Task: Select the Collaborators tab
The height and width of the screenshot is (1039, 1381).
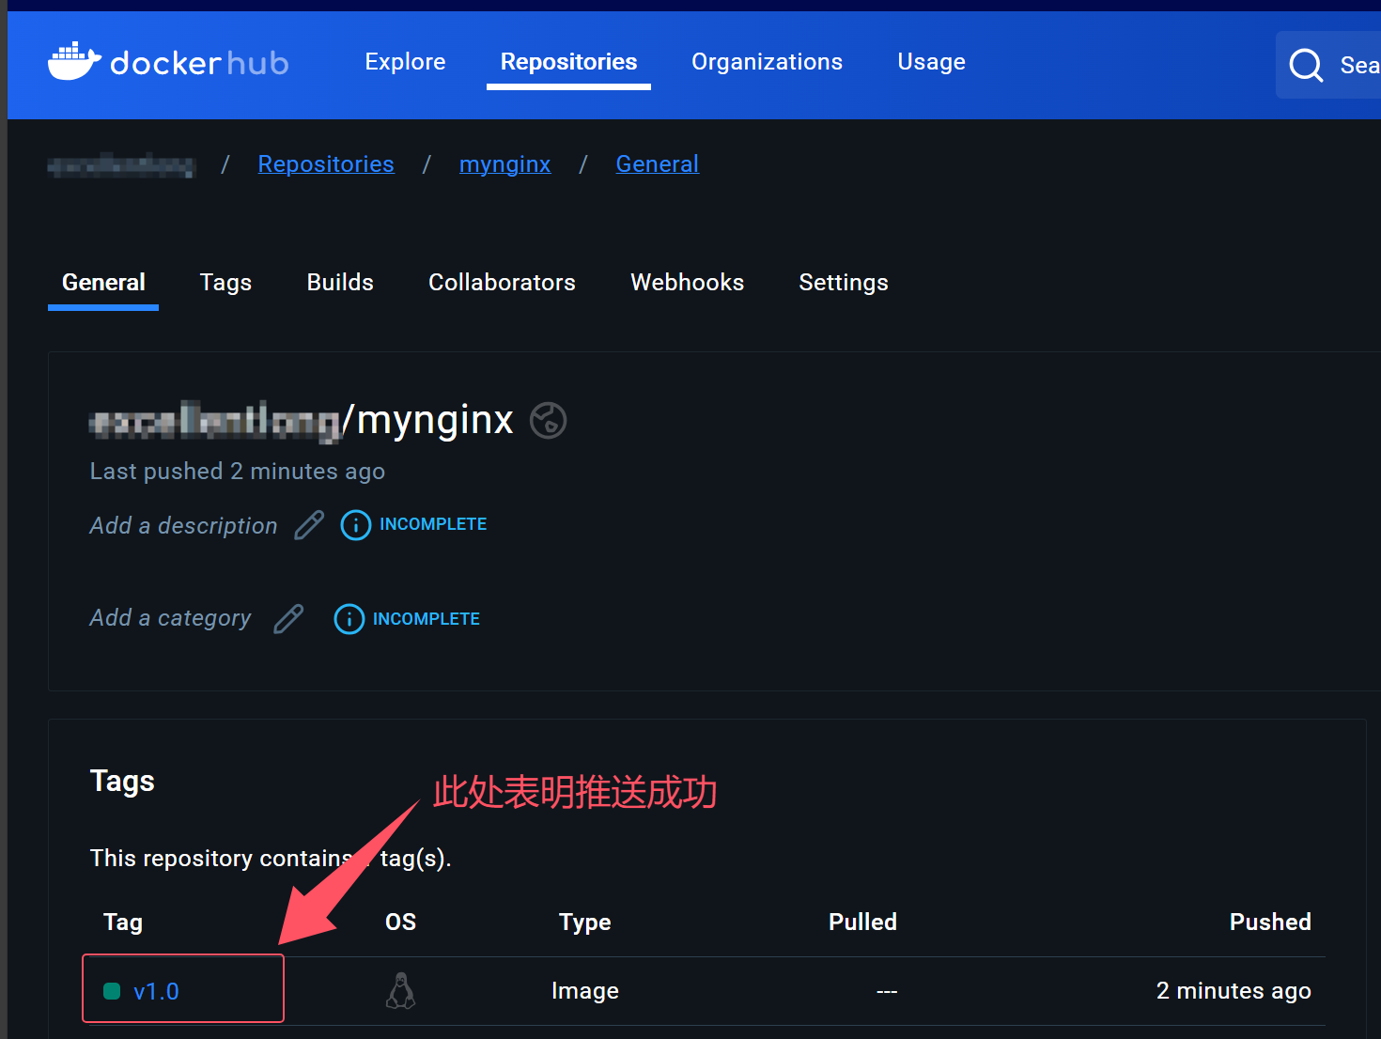Action: click(x=502, y=283)
